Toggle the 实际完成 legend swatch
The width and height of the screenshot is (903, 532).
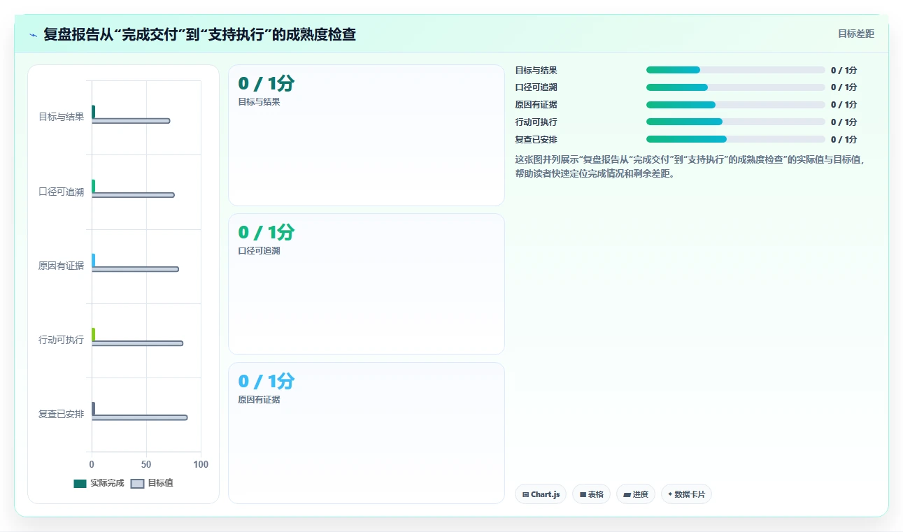coord(80,484)
